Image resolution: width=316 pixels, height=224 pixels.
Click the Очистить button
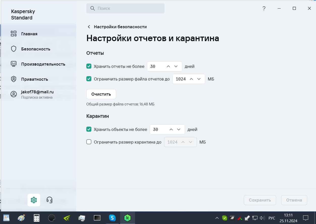[x=101, y=94]
